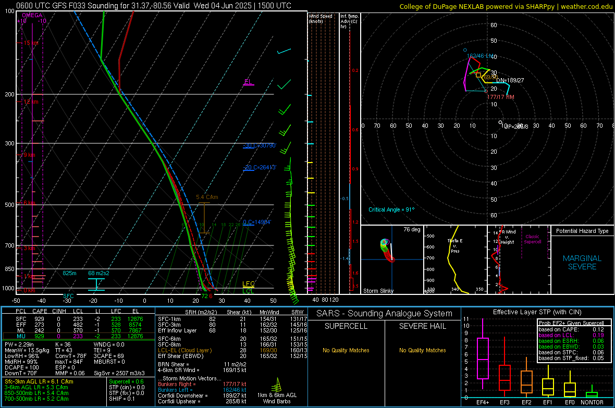
Task: Click the Corfidi Downshear = 189/27 kt line
Action: coord(202,395)
